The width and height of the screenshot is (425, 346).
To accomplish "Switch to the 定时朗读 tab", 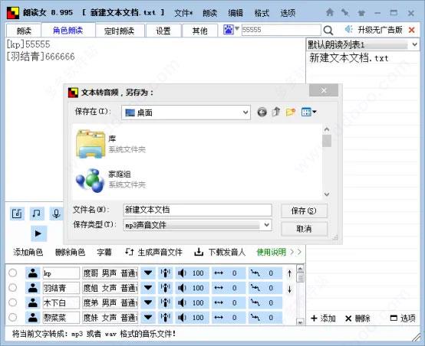I will (119, 31).
